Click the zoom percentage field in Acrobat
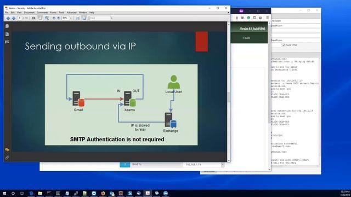Image resolution: width=351 pixels, height=197 pixels. 66,18
